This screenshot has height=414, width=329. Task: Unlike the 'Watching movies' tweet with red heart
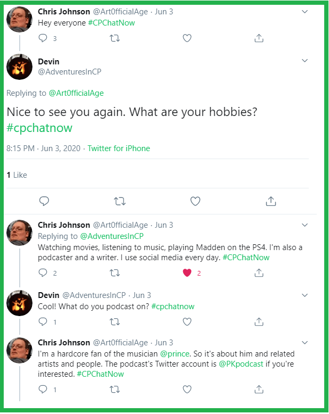coord(187,273)
